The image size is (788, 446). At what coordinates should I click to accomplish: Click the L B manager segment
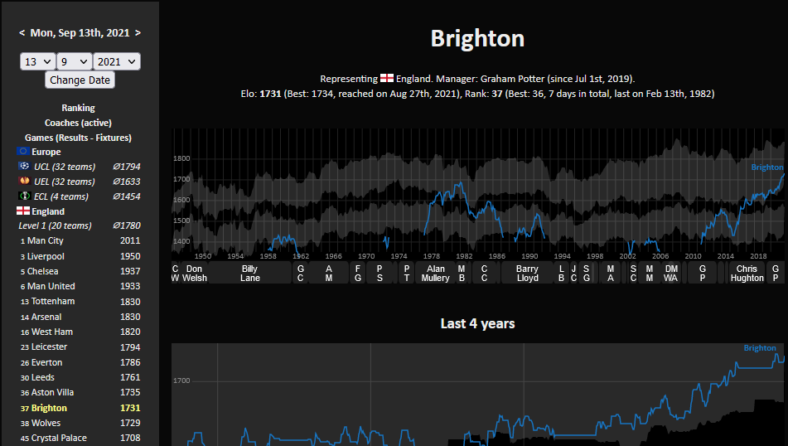point(561,273)
